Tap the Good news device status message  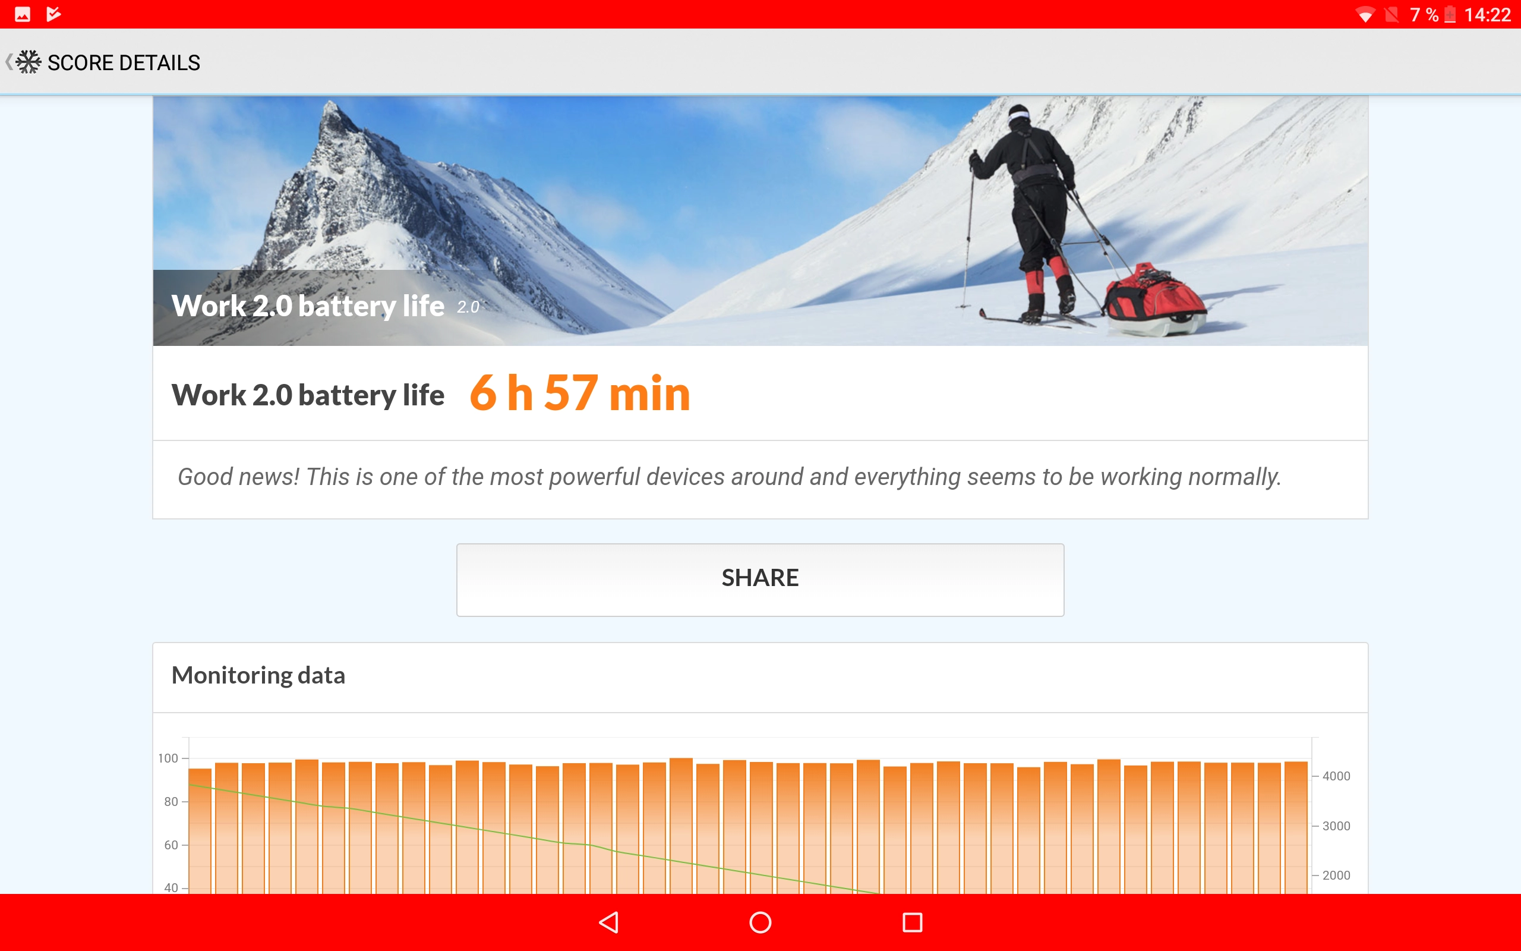pyautogui.click(x=729, y=477)
